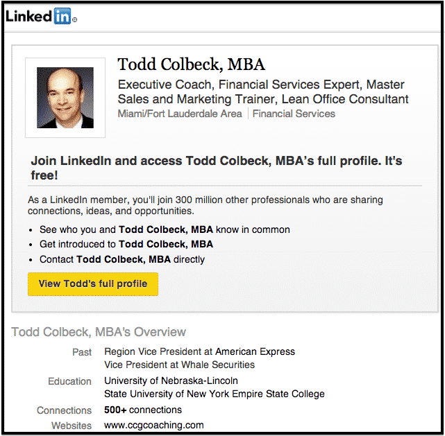Select the Miami/Fort Lauderdale Area location
The image size is (445, 436).
click(x=180, y=114)
